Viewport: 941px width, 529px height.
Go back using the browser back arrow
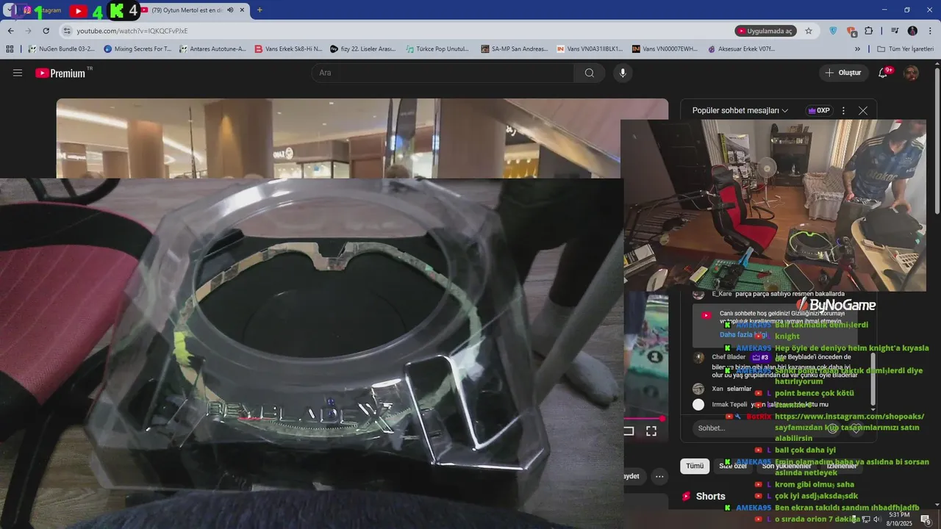pos(10,31)
